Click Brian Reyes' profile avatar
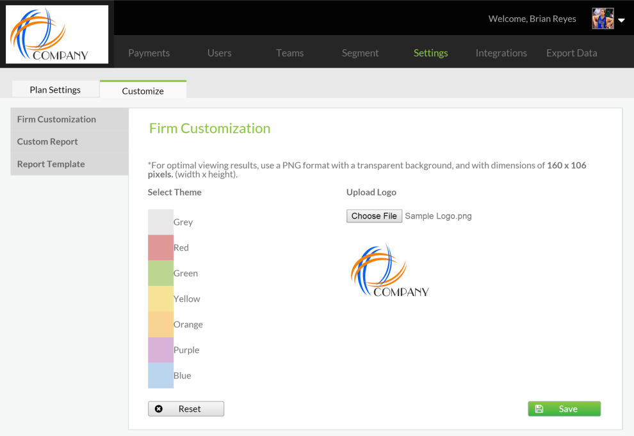634x436 pixels. (x=603, y=19)
